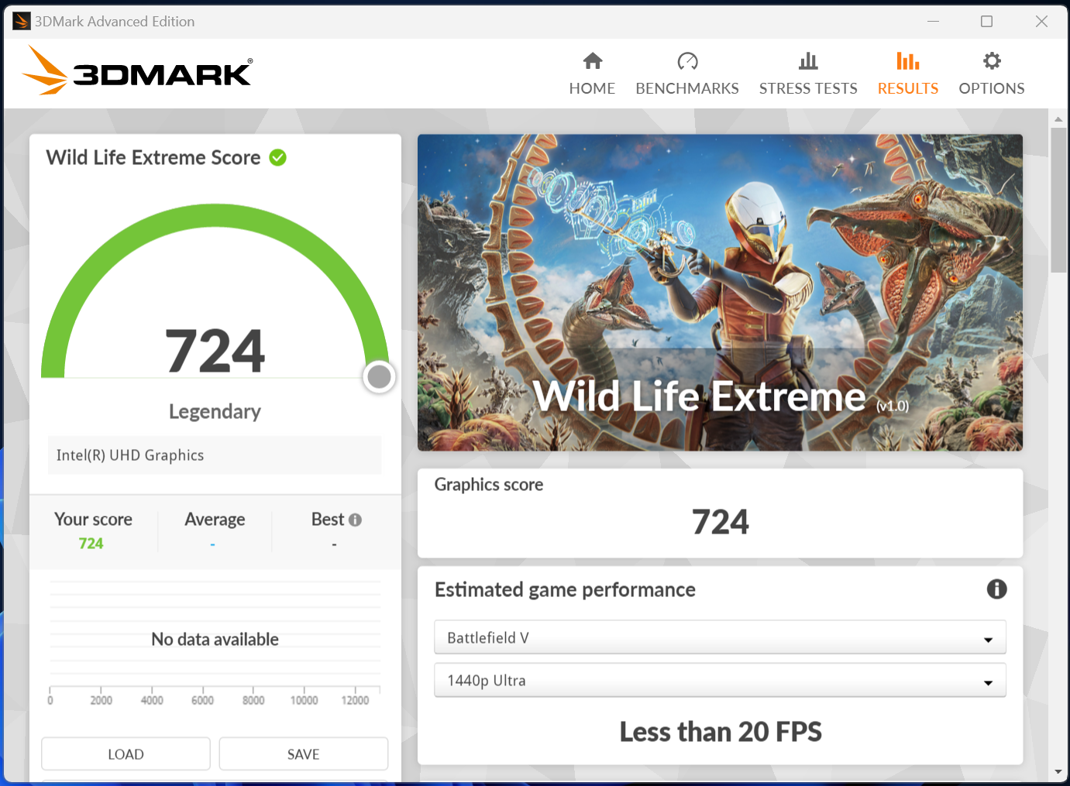Screen dimensions: 1070x786
Task: Click Estimated game performance info icon
Action: point(996,589)
